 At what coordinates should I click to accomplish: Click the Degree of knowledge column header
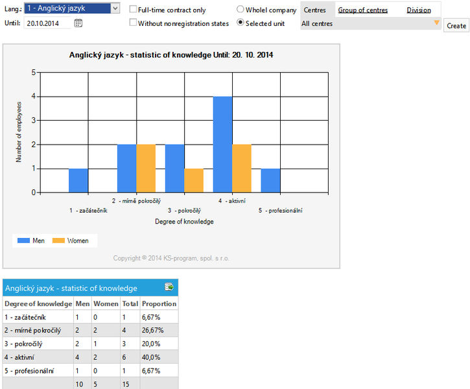38,303
